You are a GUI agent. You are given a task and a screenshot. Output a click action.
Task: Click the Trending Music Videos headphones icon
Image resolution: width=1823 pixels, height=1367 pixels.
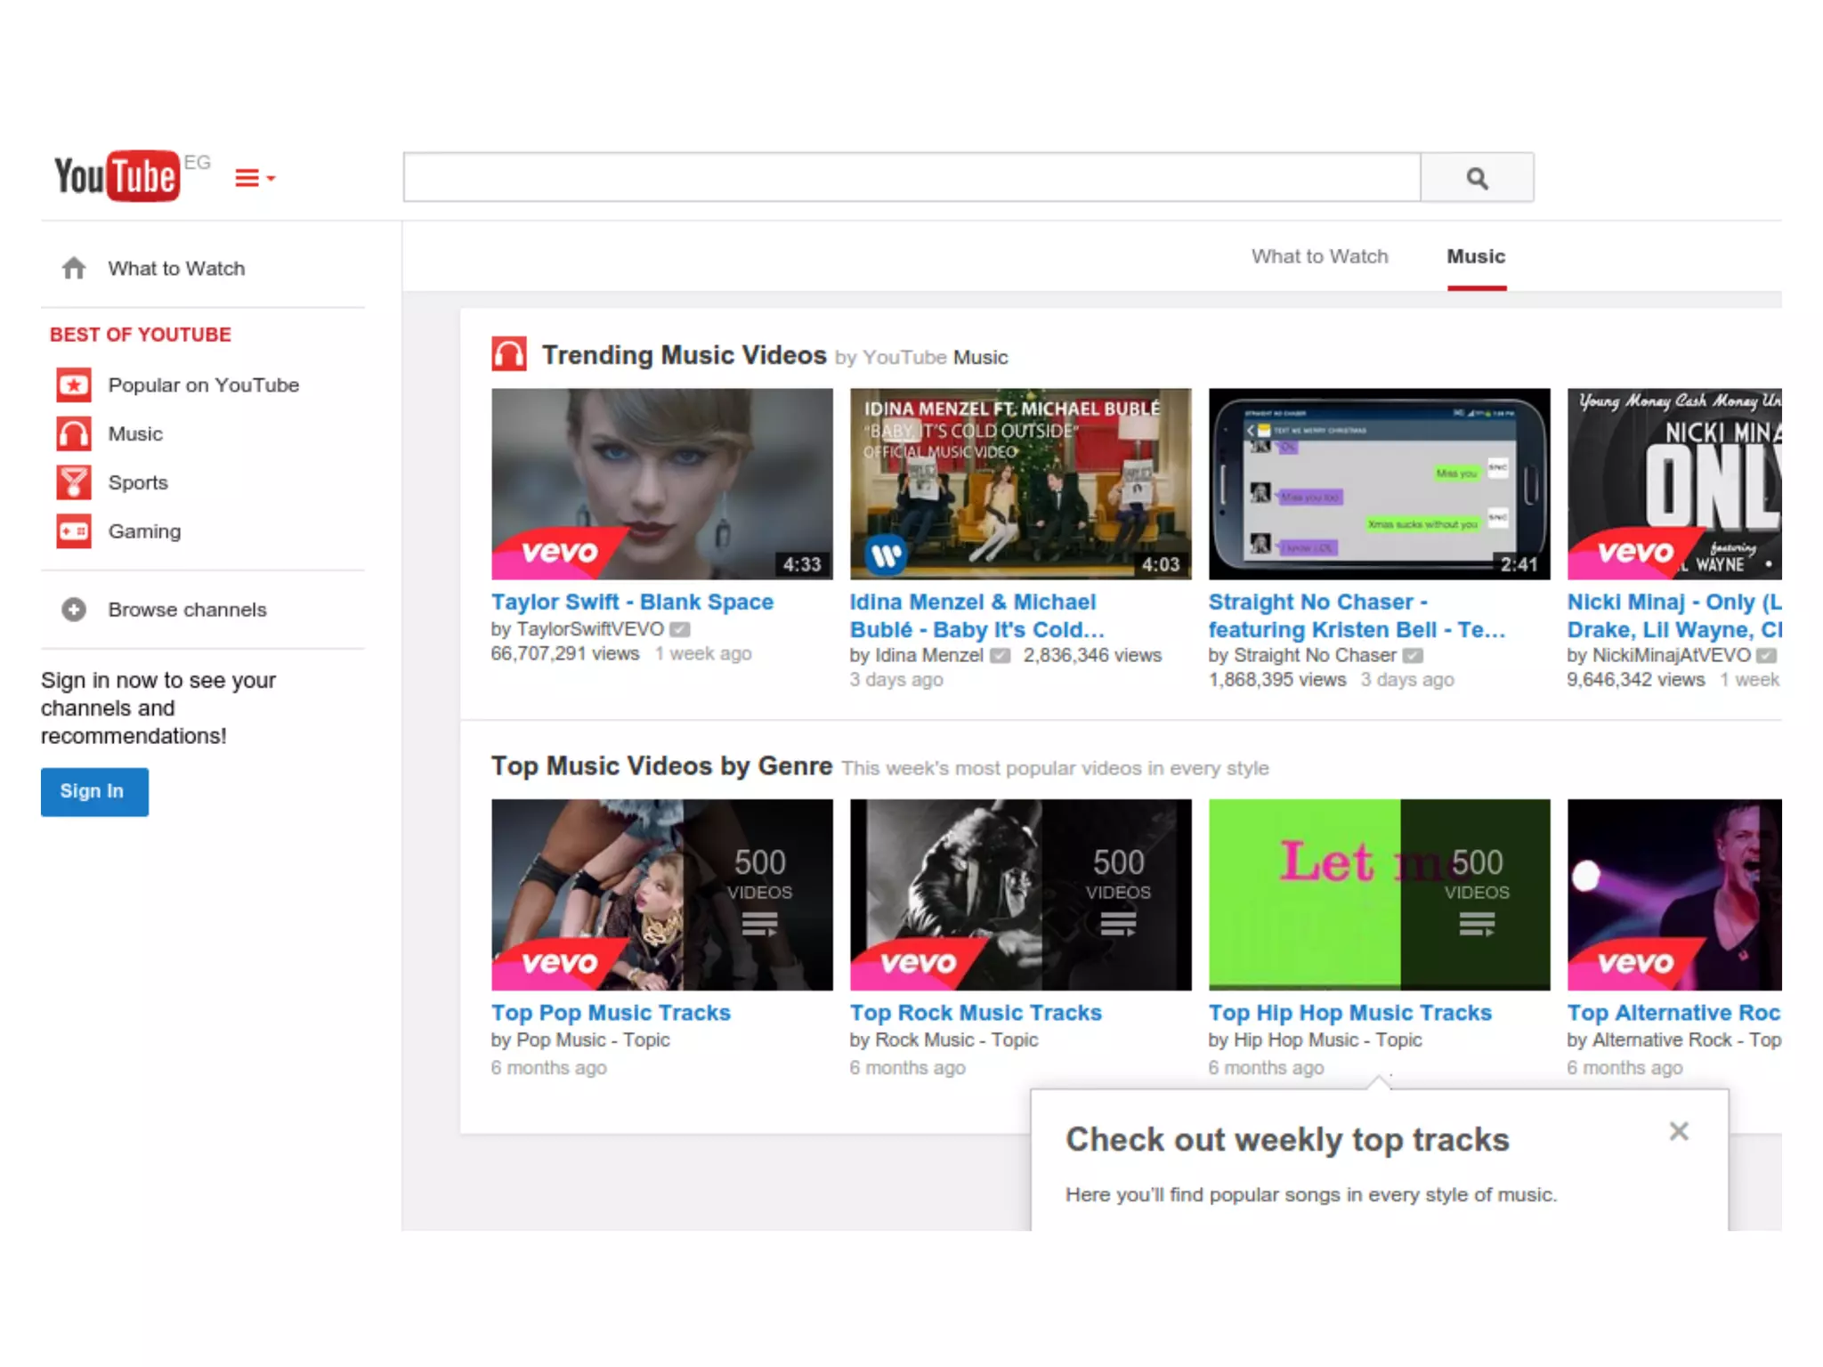[x=509, y=354]
